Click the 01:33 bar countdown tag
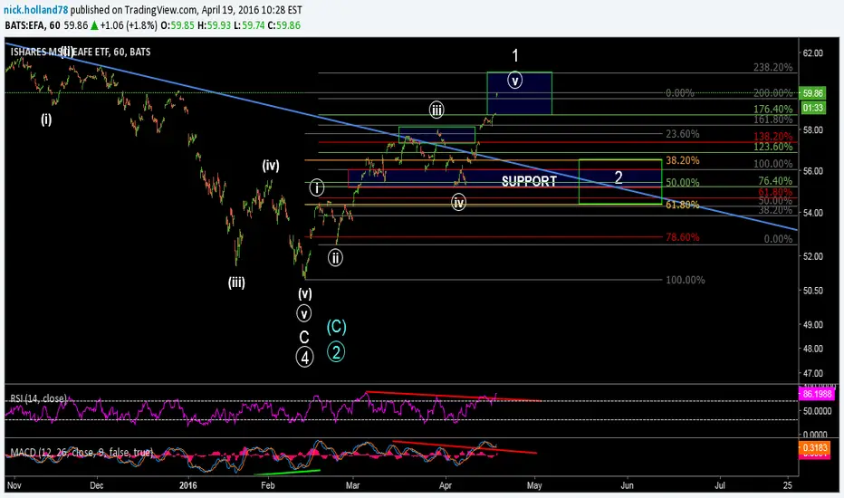The height and width of the screenshot is (498, 844). pyautogui.click(x=812, y=108)
